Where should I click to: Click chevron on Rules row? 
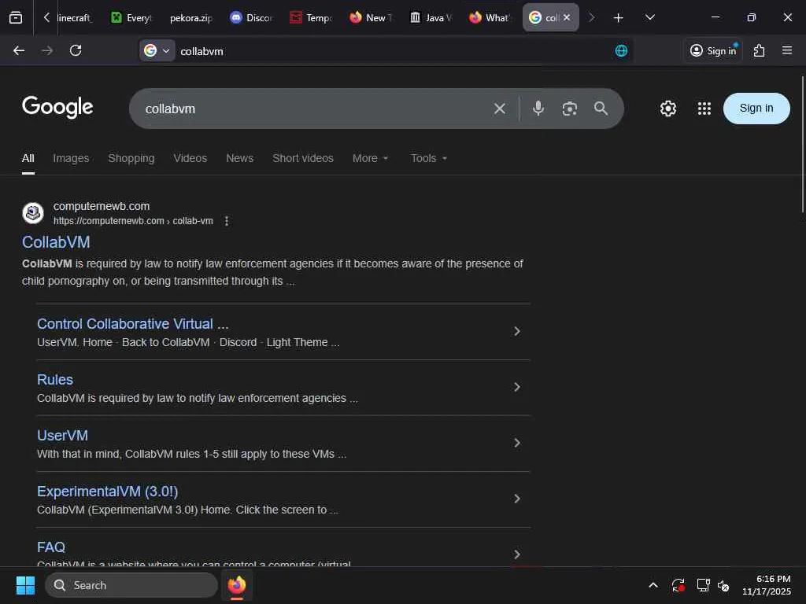(517, 387)
